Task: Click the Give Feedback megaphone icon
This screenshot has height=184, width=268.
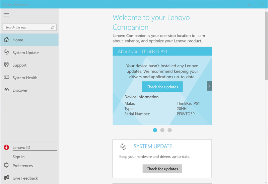Action: pyautogui.click(x=6, y=178)
